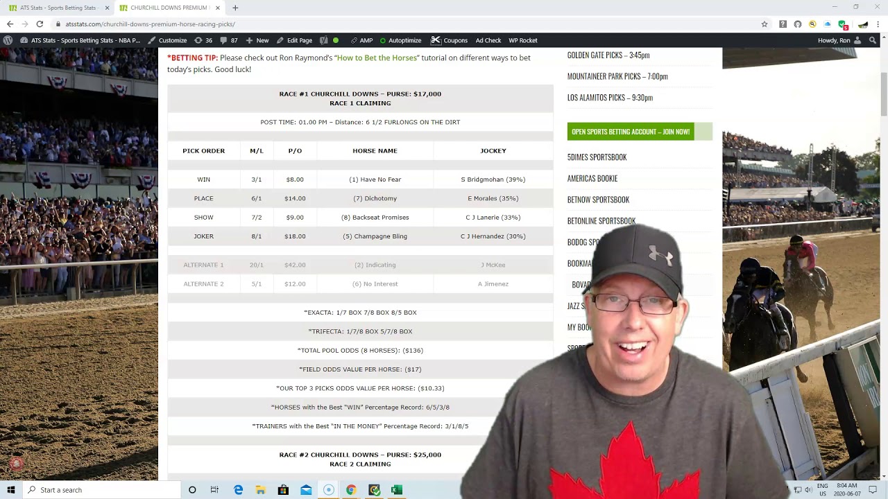Open the notification center icon

873,490
